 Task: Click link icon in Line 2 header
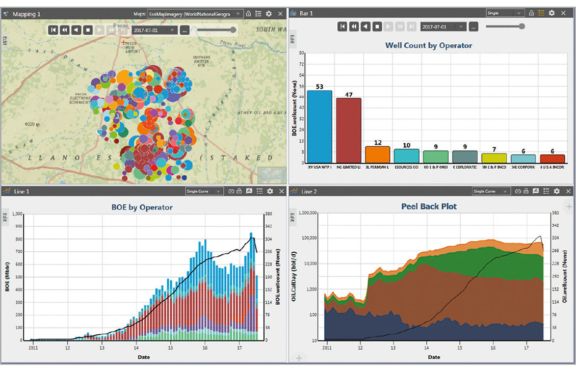coord(518,191)
